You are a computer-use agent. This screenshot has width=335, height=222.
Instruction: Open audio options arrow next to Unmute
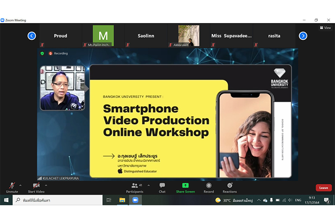click(x=20, y=186)
